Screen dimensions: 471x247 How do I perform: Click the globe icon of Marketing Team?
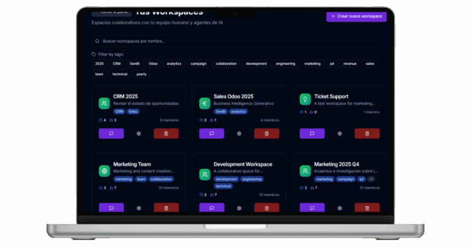tap(104, 170)
